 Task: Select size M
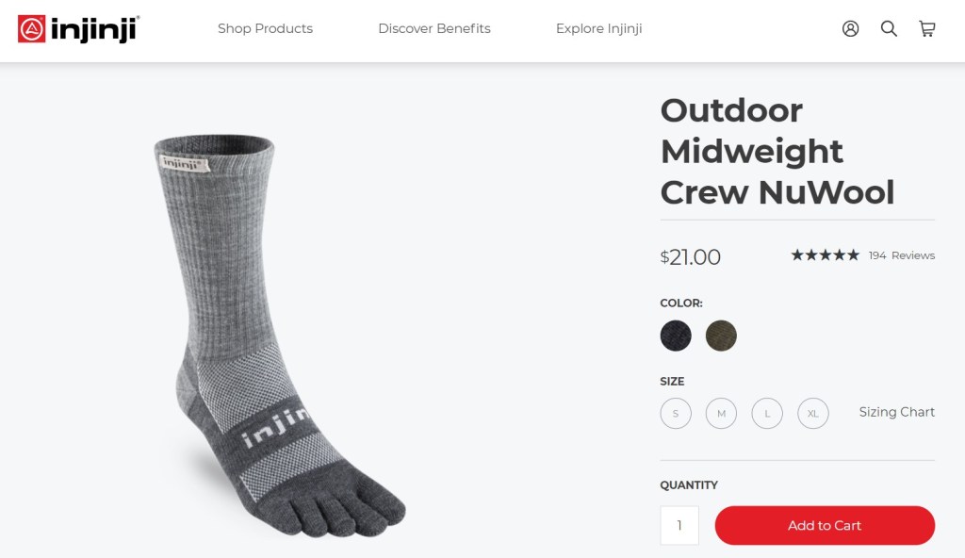click(721, 414)
